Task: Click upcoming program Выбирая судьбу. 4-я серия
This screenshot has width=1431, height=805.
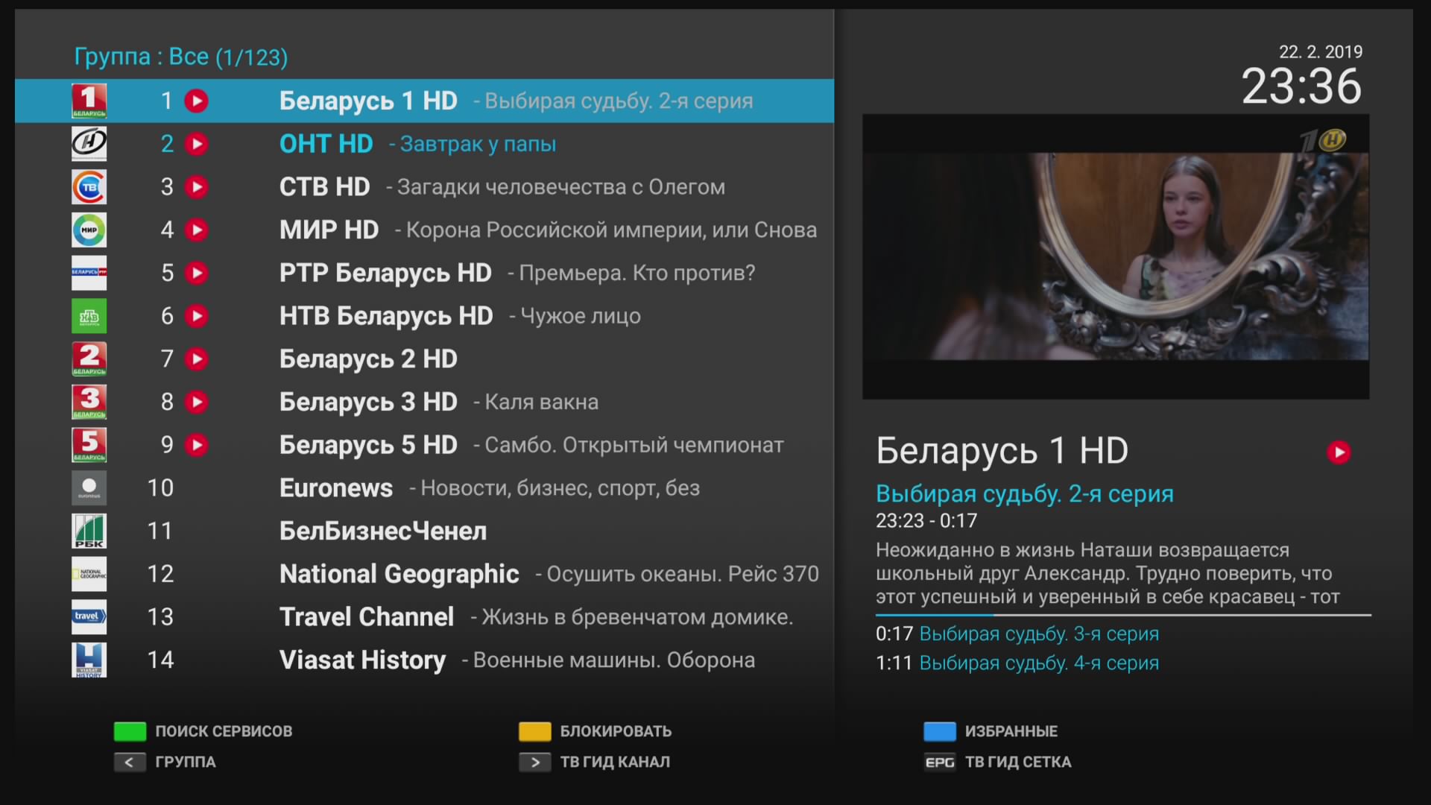Action: click(1039, 663)
